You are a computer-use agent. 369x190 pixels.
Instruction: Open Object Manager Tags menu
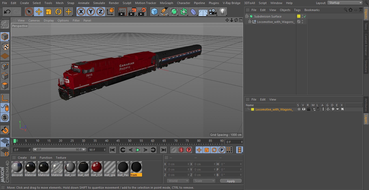click(297, 10)
